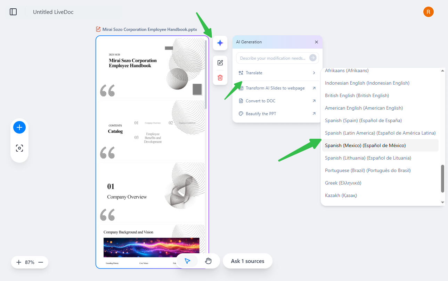Select Portuguese (Brazil) language
This screenshot has height=281, width=448.
click(368, 170)
